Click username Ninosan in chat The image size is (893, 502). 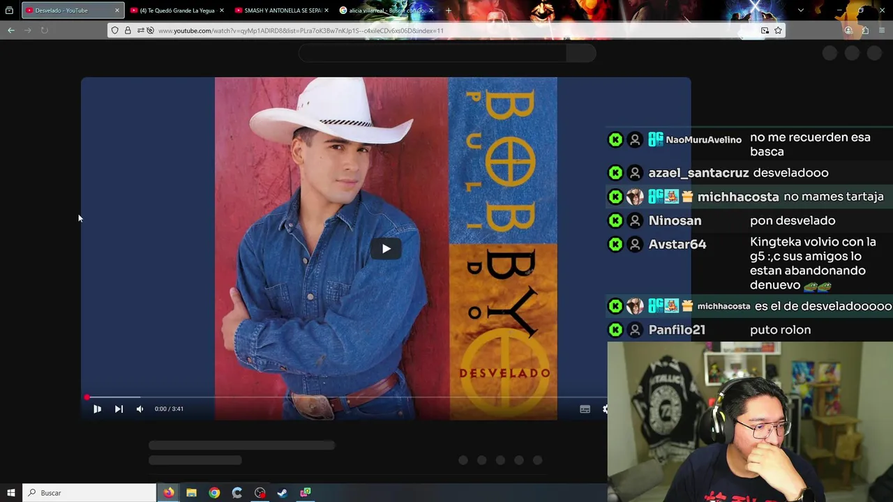click(675, 221)
